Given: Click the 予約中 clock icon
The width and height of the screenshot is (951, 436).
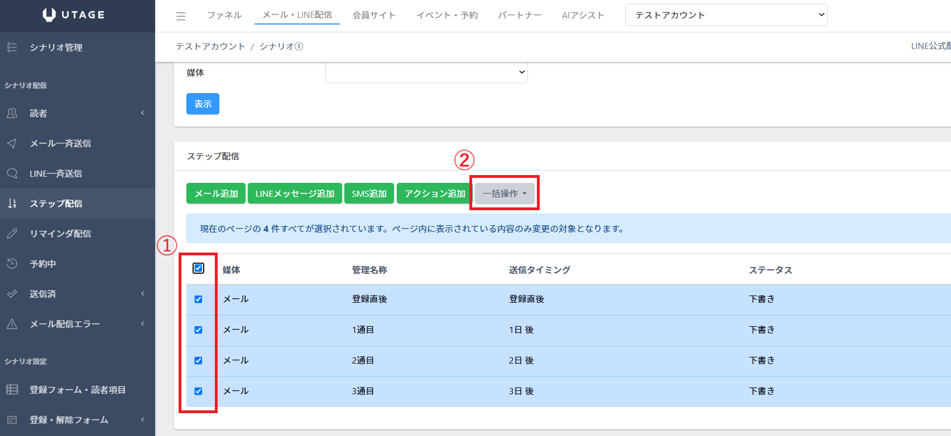Looking at the screenshot, I should tap(12, 264).
